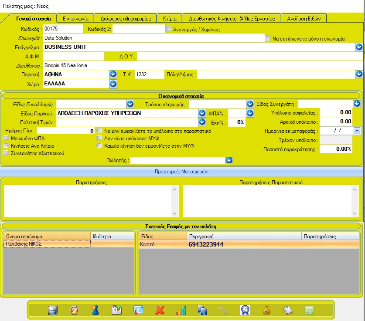365x321 pixels.
Task: Click the money bag icon
Action: click(x=266, y=311)
